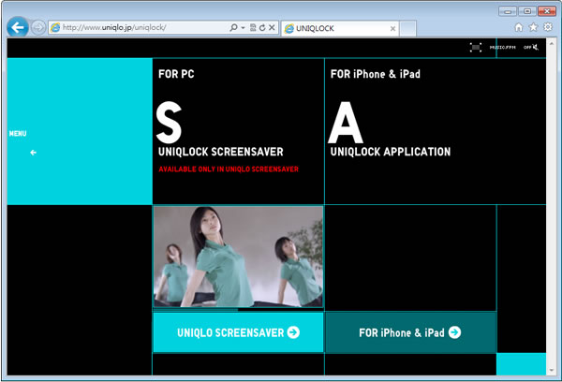Close the UNIQLOCK tab
The width and height of the screenshot is (562, 382).
[392, 29]
